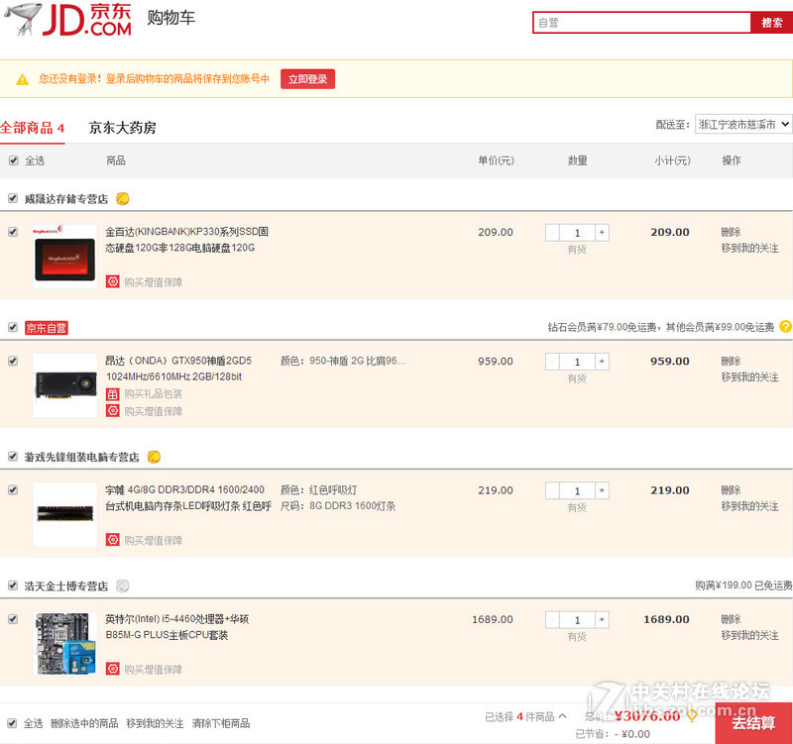Screen dimensions: 793x744
Task: Open the ONDA GTX950 graphics card thumbnail
Action: pos(64,385)
